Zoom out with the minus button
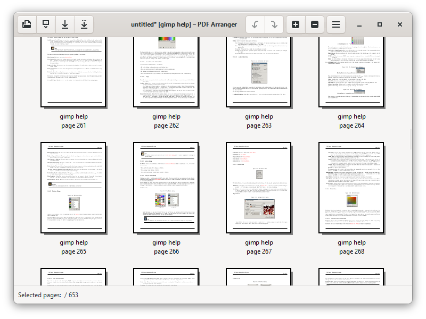Viewport: 426px width, 319px height. (315, 24)
